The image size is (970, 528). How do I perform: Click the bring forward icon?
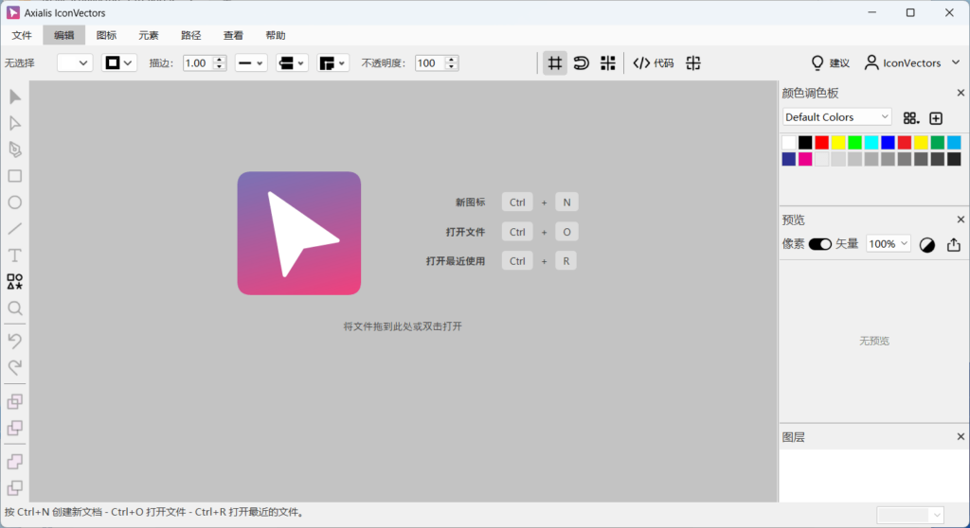[15, 429]
